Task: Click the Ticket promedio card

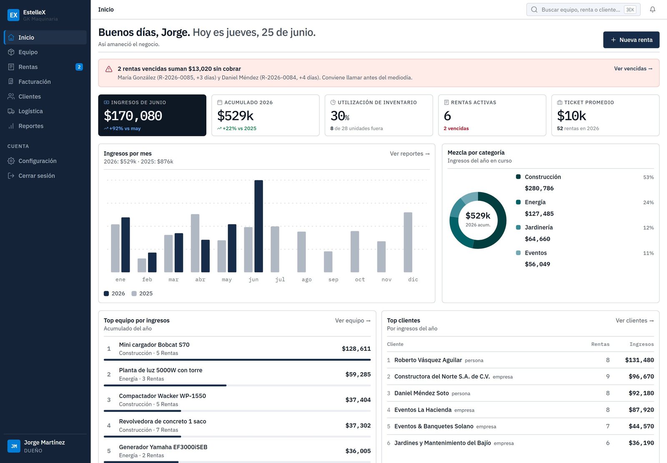Action: [x=605, y=115]
